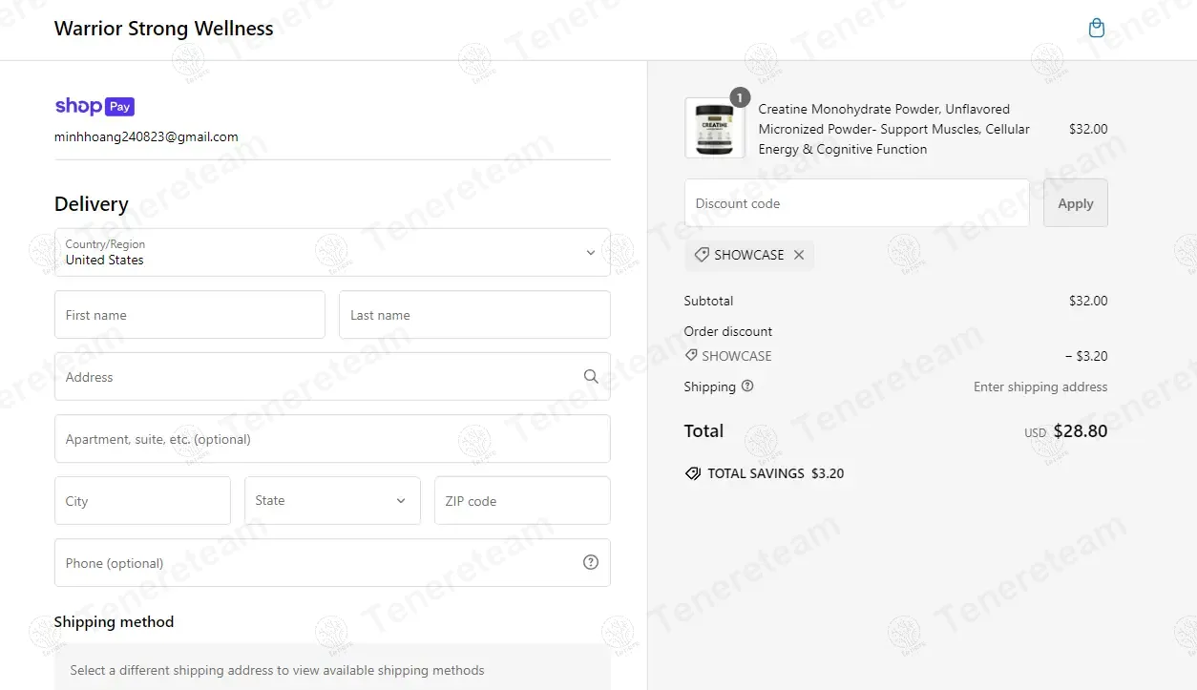This screenshot has width=1197, height=690.
Task: Click the First name field
Action: pyautogui.click(x=190, y=315)
